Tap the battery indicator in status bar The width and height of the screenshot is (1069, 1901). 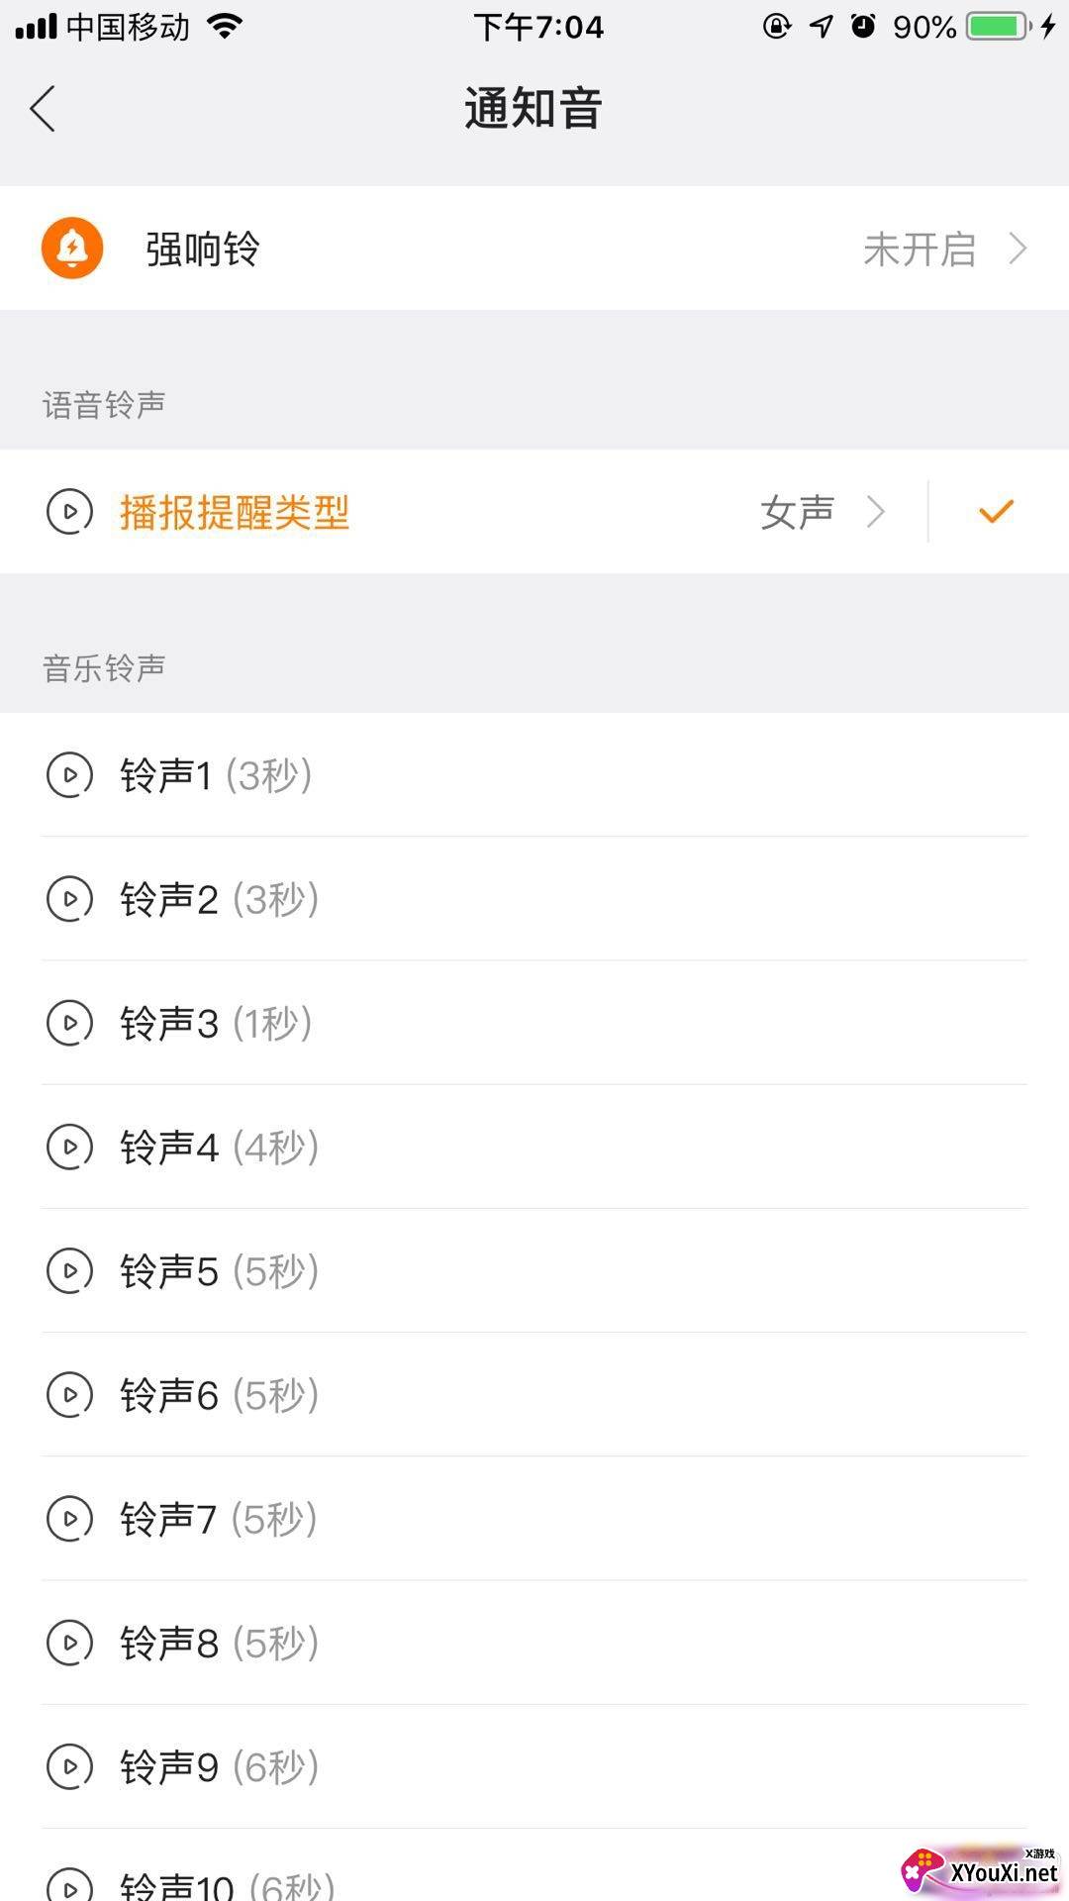coord(998,27)
